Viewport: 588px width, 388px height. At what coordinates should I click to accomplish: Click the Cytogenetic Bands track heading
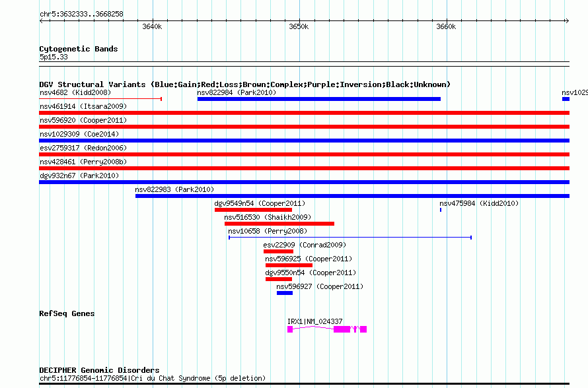[79, 49]
